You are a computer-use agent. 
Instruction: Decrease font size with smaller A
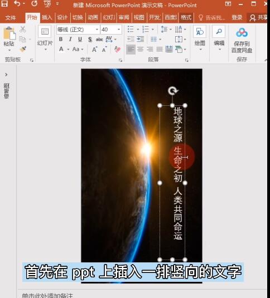(104, 50)
